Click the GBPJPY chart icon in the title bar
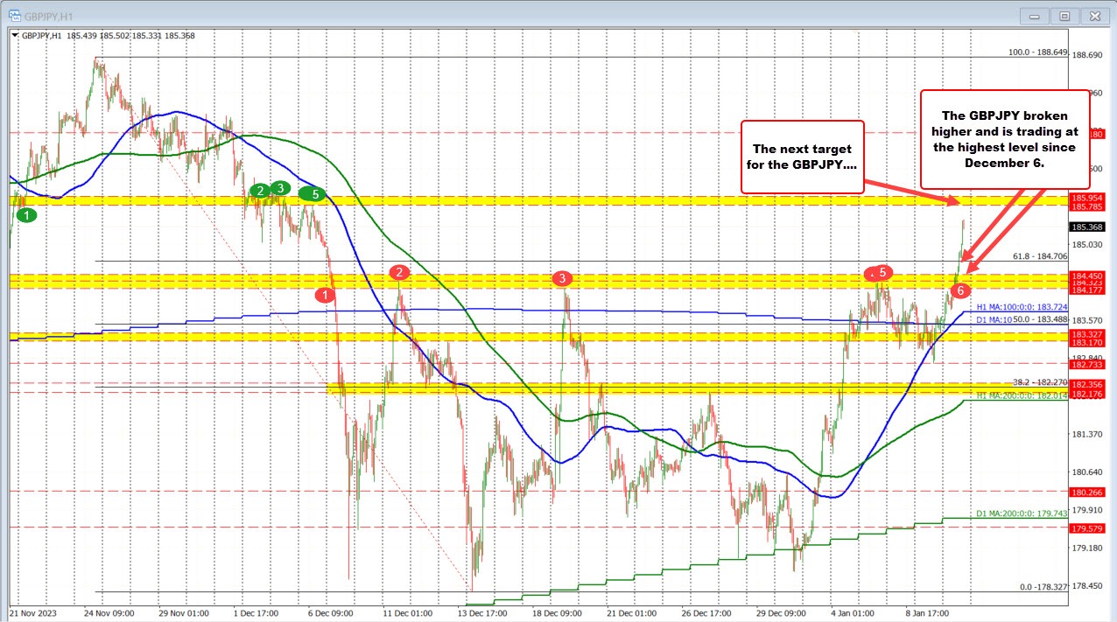 coord(17,15)
